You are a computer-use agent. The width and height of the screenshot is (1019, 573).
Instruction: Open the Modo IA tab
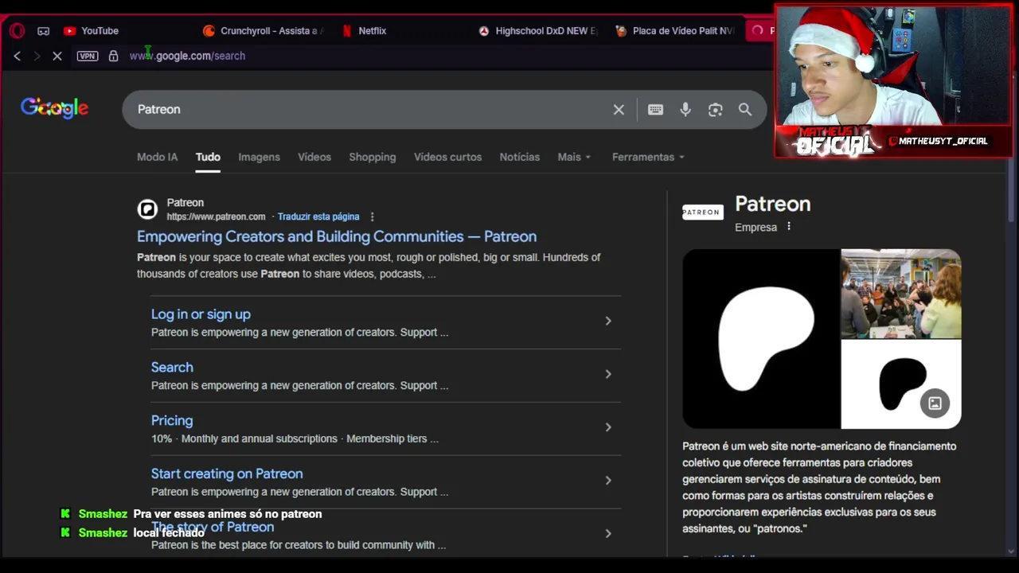coord(157,157)
